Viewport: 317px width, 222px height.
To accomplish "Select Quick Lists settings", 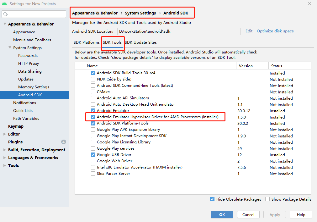I will (23, 111).
